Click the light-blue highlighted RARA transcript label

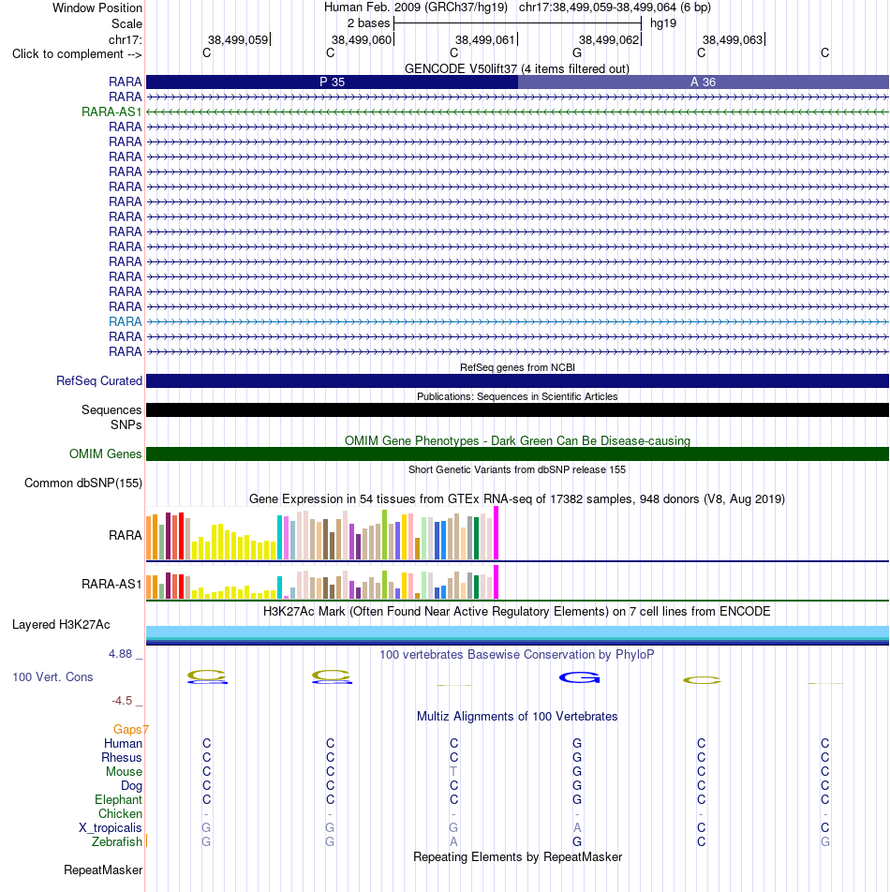point(126,322)
